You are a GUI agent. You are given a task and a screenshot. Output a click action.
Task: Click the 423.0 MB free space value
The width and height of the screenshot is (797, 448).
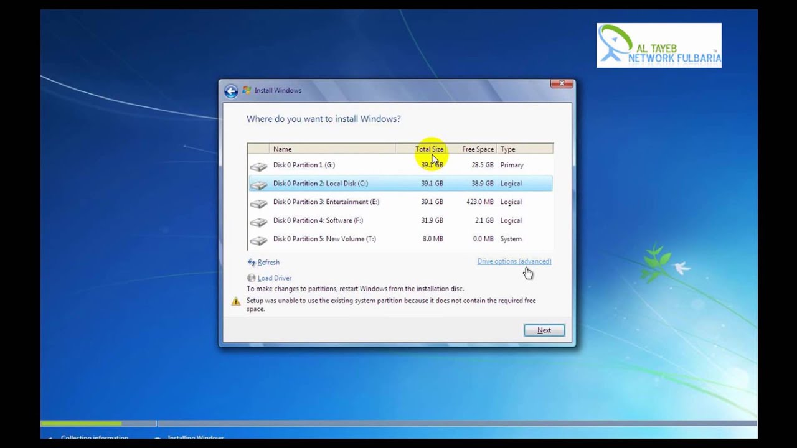tap(480, 202)
